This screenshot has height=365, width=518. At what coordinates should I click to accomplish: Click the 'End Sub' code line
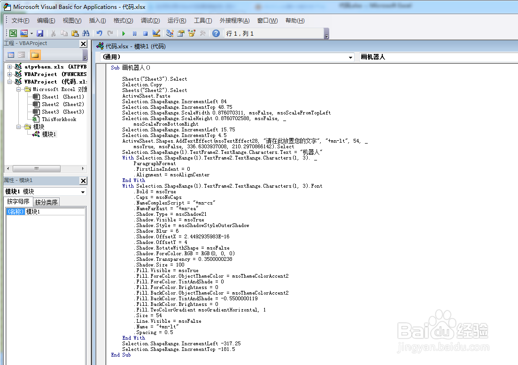(121, 355)
